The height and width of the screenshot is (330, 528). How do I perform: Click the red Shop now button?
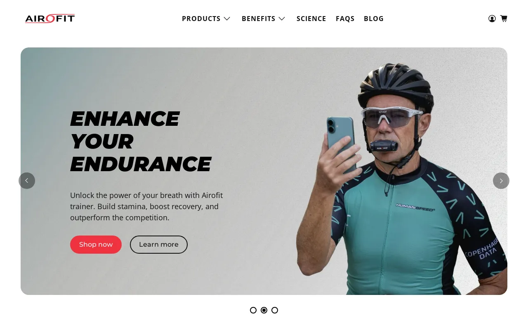pos(96,245)
